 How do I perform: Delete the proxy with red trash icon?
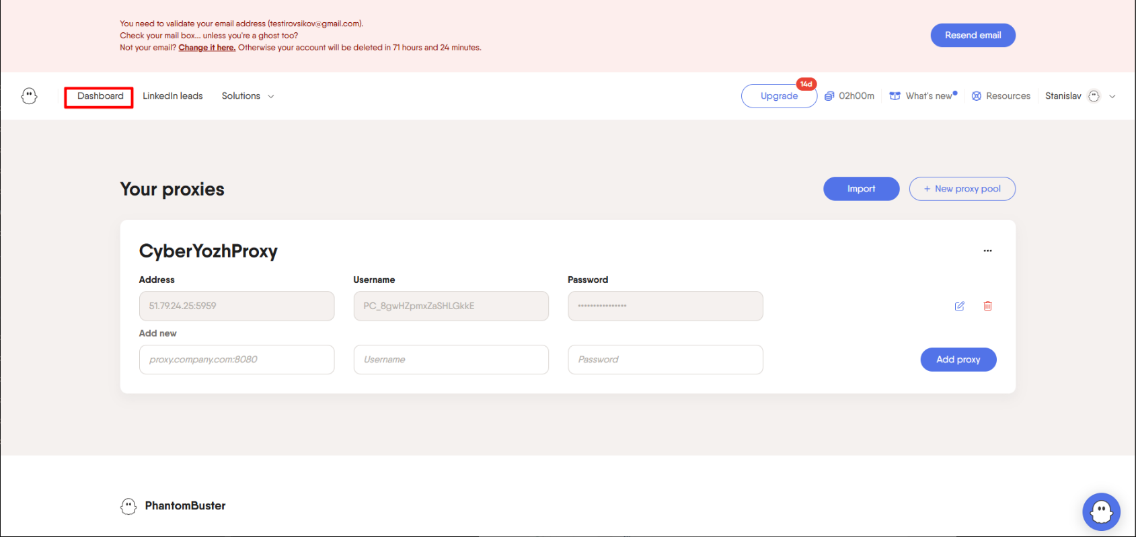(x=987, y=306)
